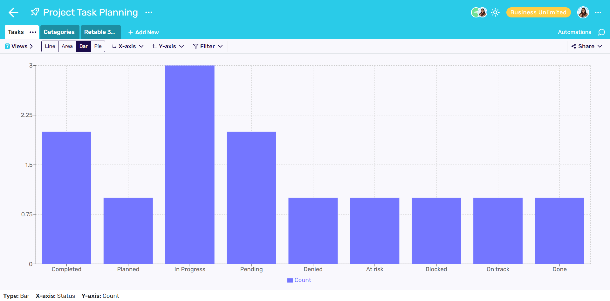Expand the Filter options
Screen dimensions: 610x301
[208, 46]
